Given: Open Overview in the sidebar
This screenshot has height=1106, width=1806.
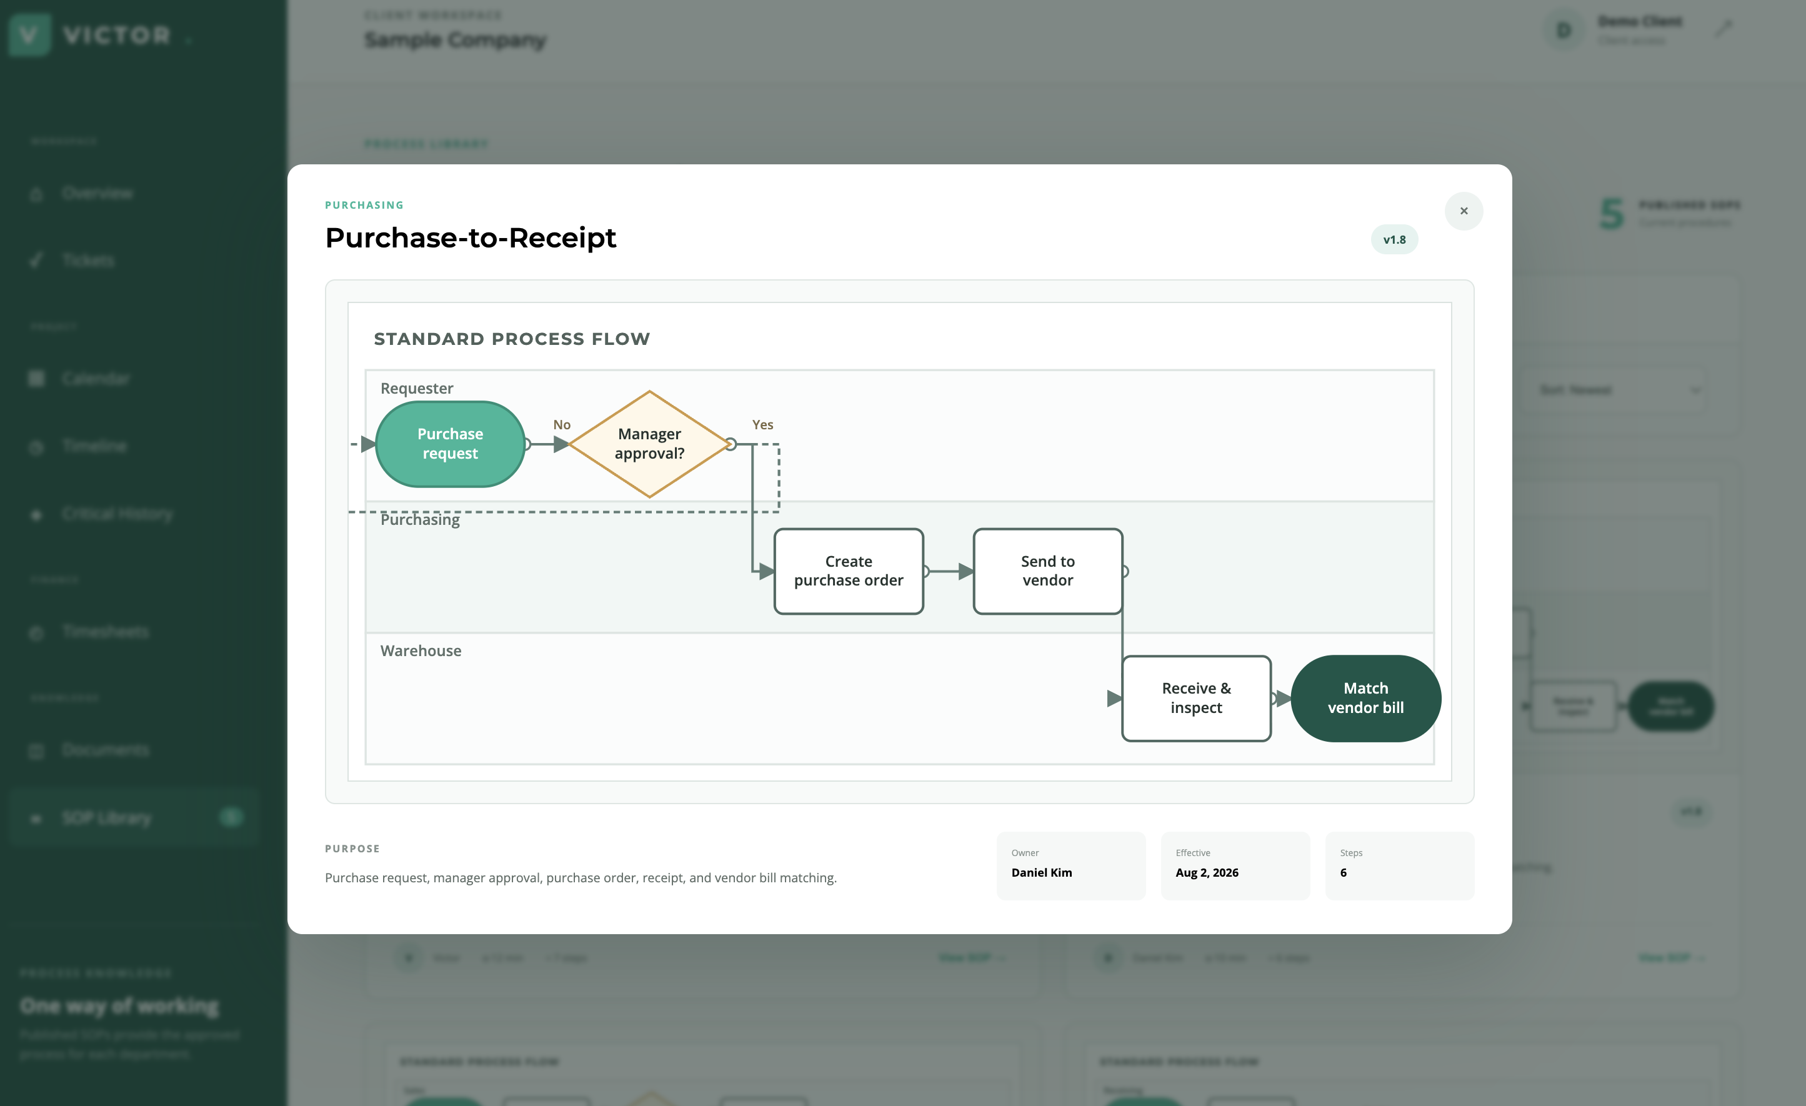Looking at the screenshot, I should (x=97, y=192).
